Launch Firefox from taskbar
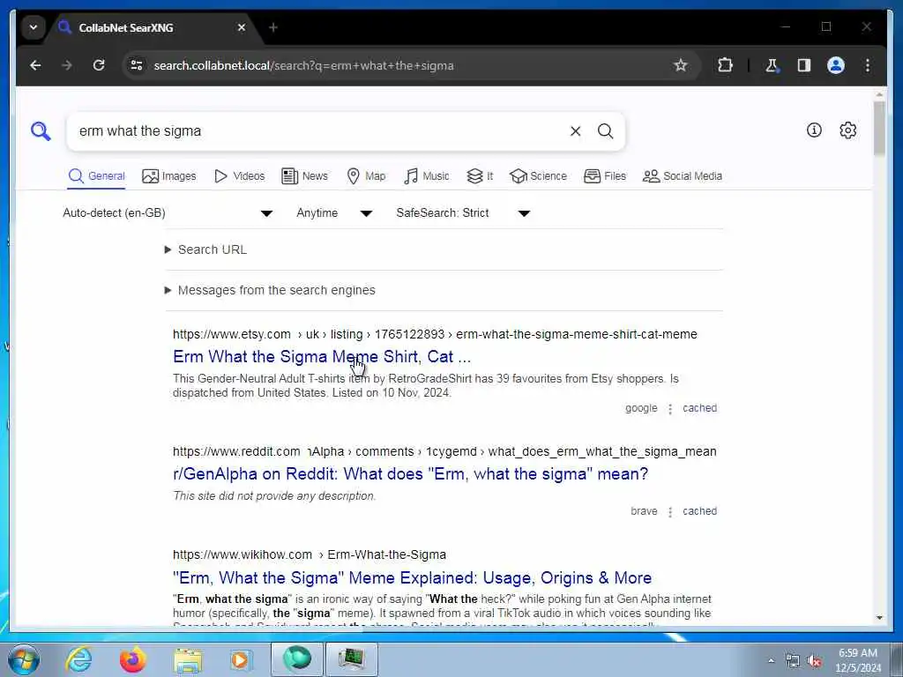 point(132,659)
